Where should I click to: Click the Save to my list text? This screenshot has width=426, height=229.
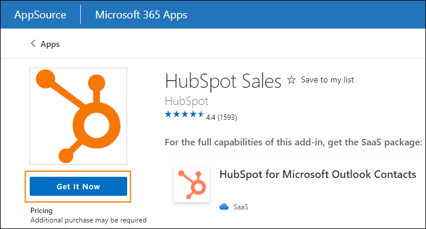(x=327, y=79)
